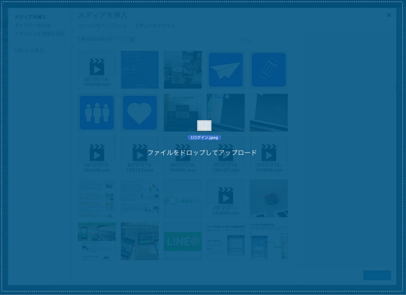
Task: Open メディアを挿入 in the sidebar
Action: (30, 17)
